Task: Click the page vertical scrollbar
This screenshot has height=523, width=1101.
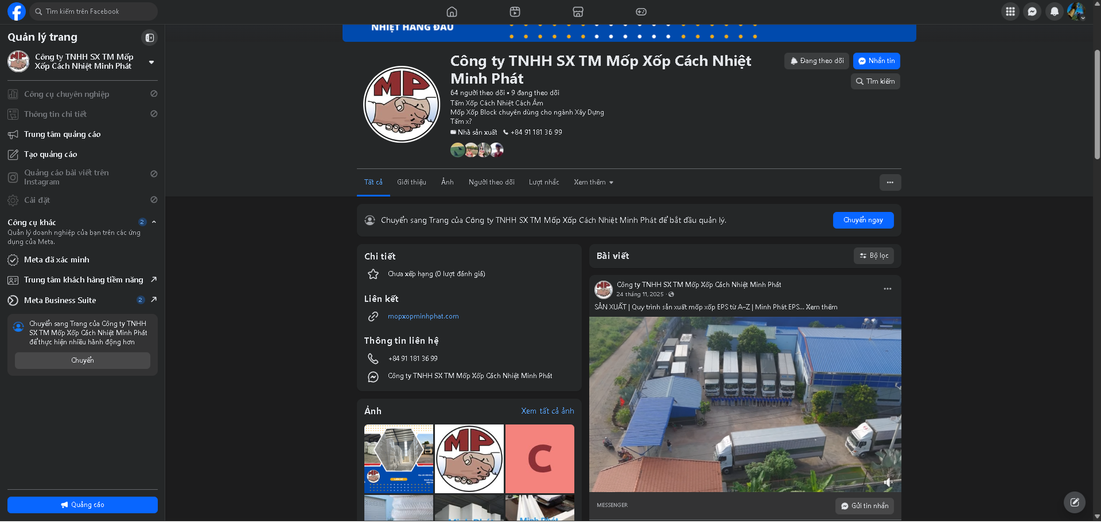Action: coord(1097,103)
